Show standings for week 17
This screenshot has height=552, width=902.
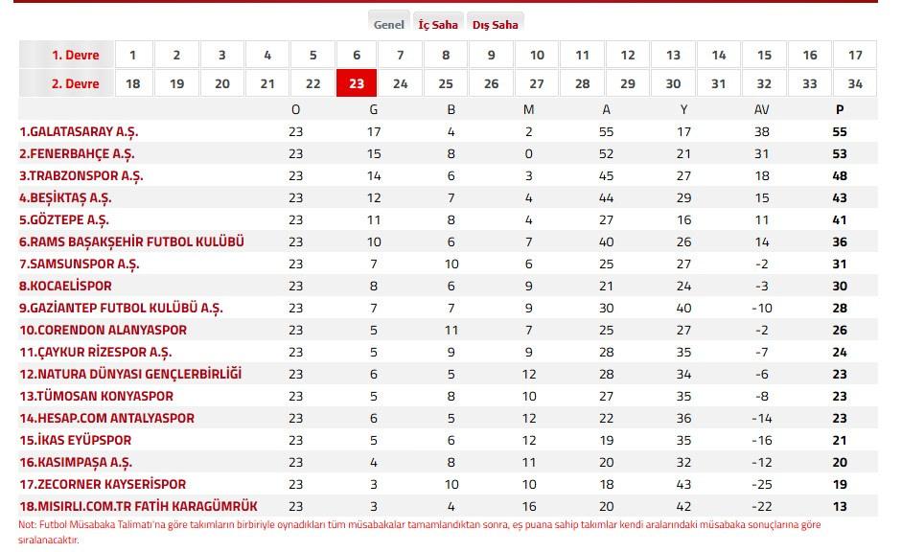[855, 56]
